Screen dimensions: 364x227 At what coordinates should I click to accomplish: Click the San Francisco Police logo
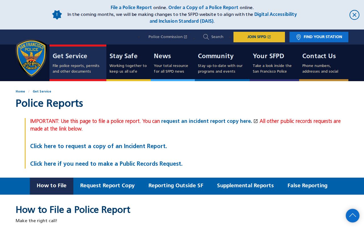[x=31, y=58]
